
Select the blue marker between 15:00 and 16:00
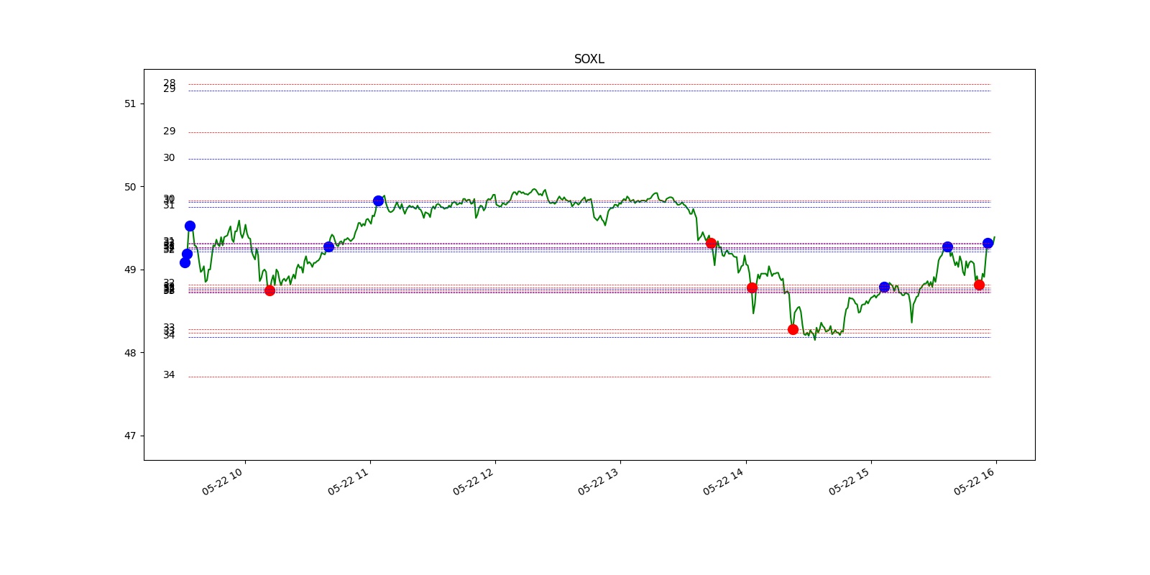[x=947, y=247]
